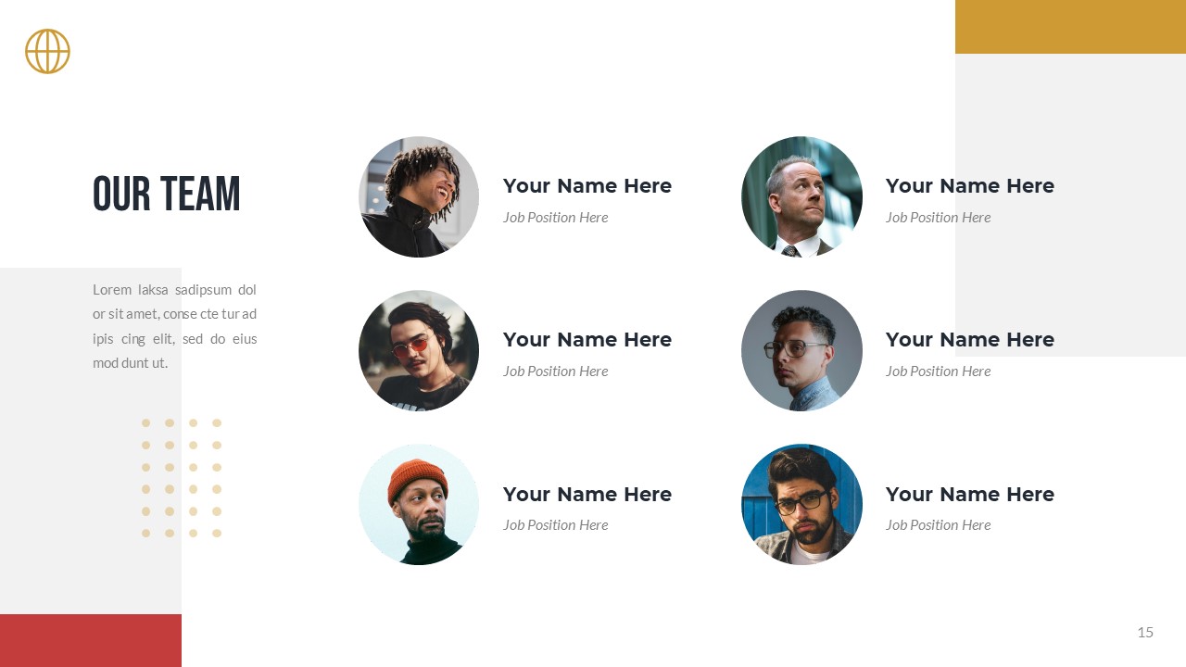
Task: Select the name text beside the blue background man
Action: point(970,495)
